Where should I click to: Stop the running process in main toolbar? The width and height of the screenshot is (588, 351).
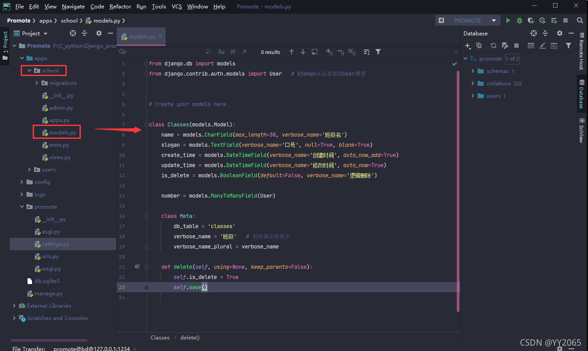coord(565,20)
